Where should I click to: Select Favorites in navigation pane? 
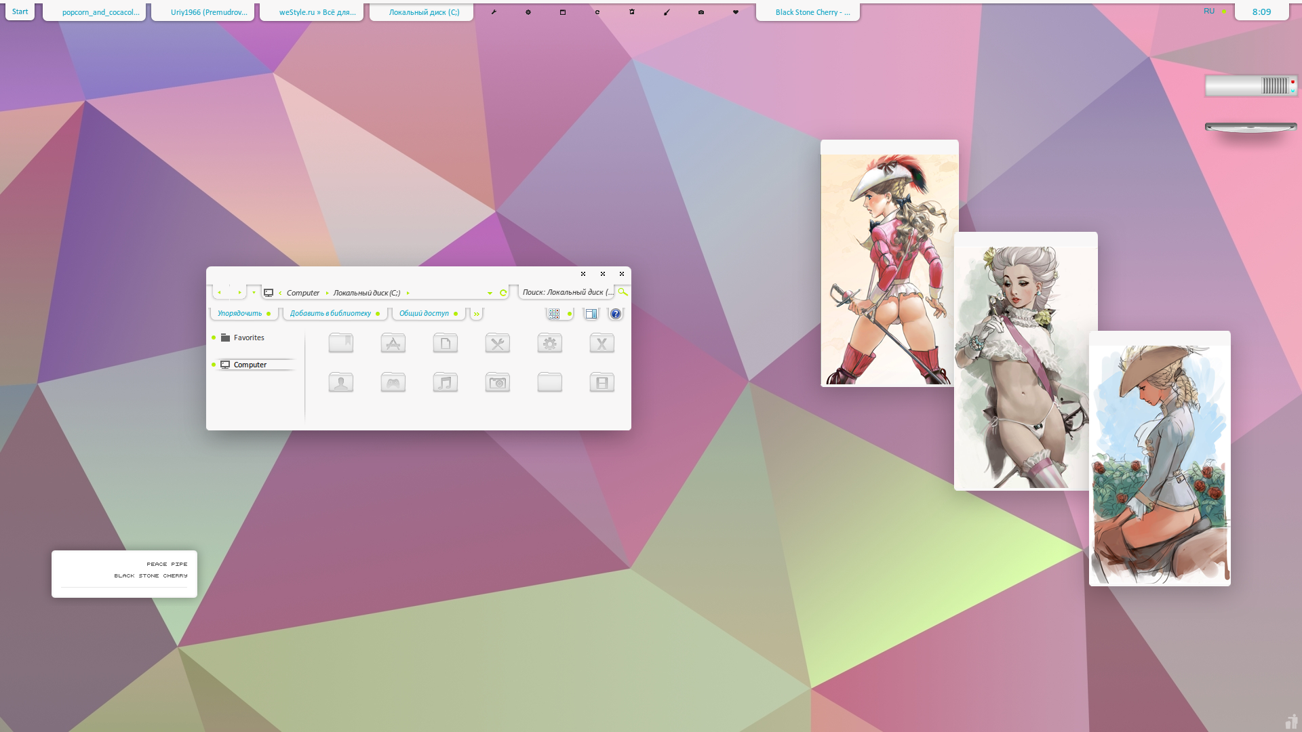pyautogui.click(x=249, y=338)
